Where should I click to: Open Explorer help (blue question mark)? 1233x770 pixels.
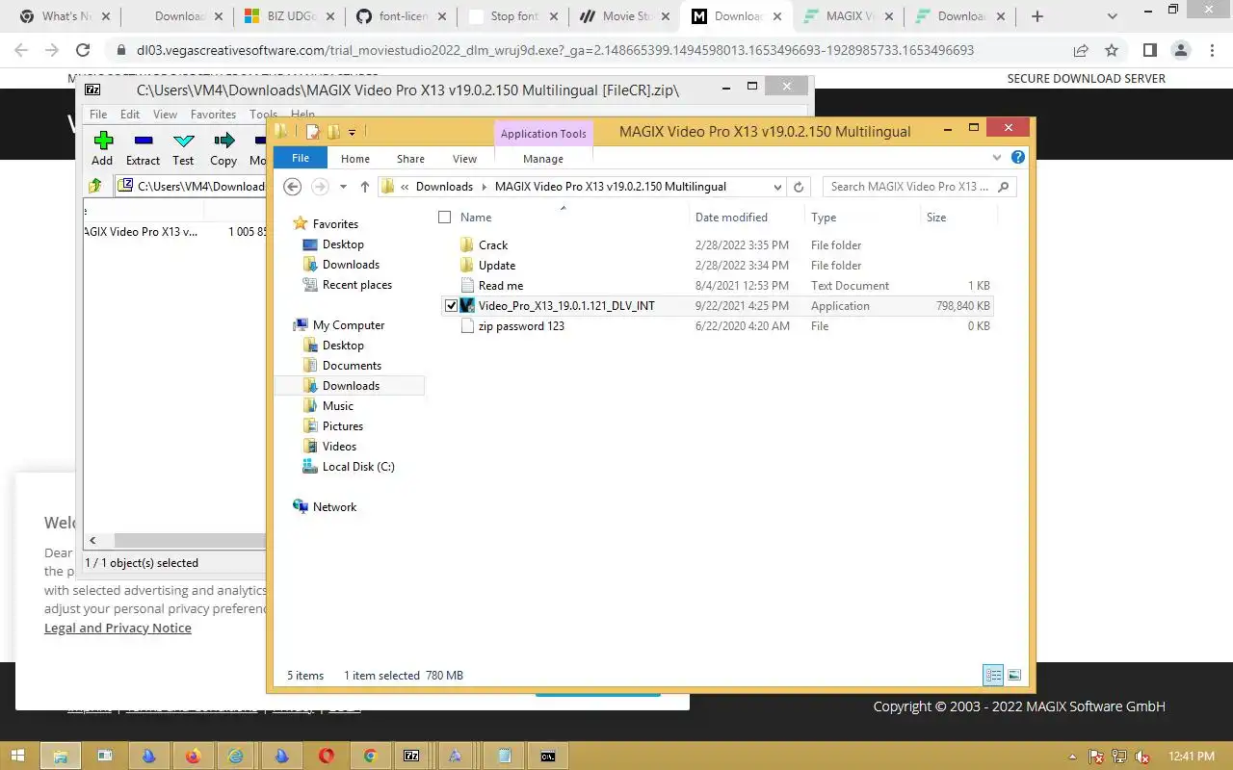(1018, 158)
